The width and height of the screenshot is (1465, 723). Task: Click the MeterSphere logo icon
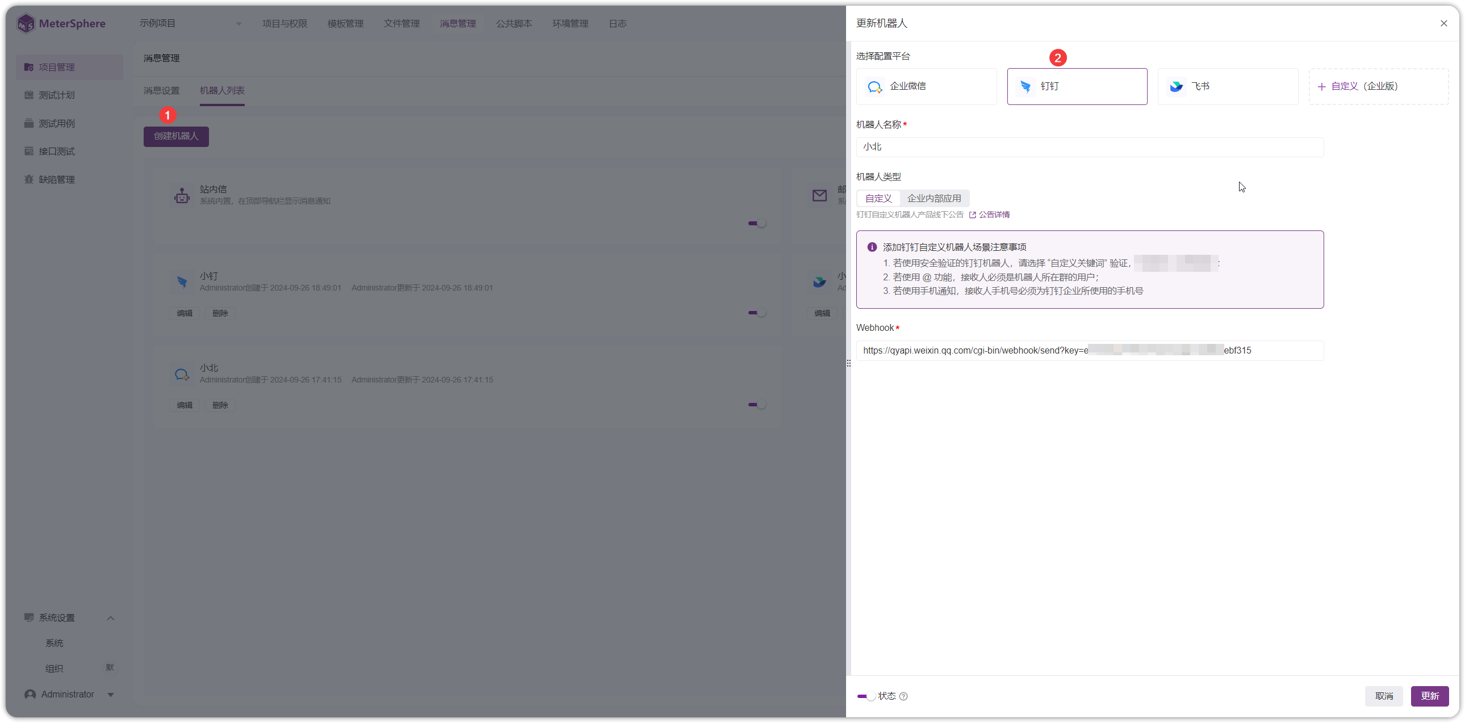pos(26,23)
